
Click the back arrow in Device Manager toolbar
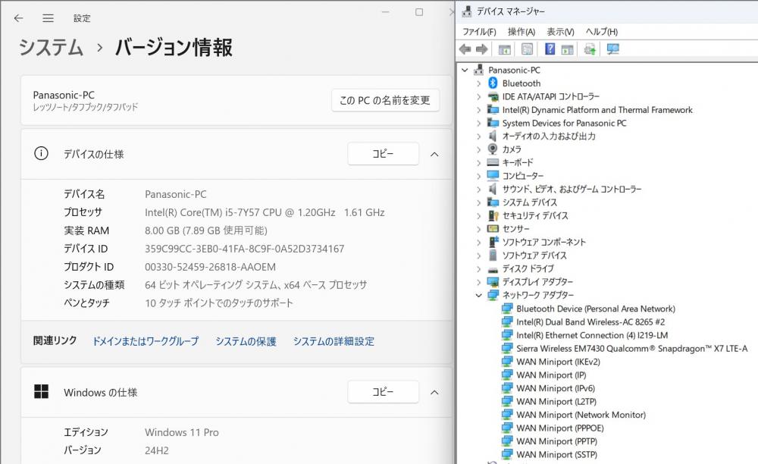point(465,49)
